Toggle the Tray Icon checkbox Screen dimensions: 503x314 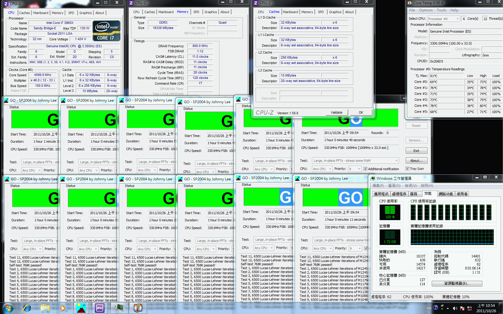407,169
